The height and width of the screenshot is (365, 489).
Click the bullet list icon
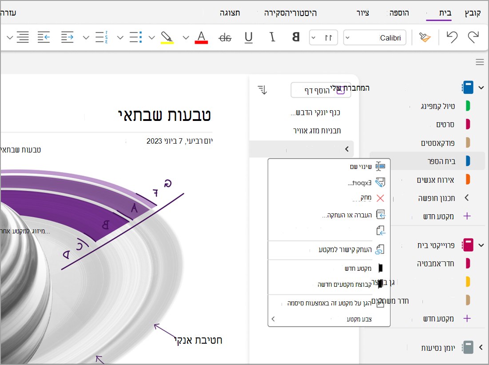[x=135, y=37]
